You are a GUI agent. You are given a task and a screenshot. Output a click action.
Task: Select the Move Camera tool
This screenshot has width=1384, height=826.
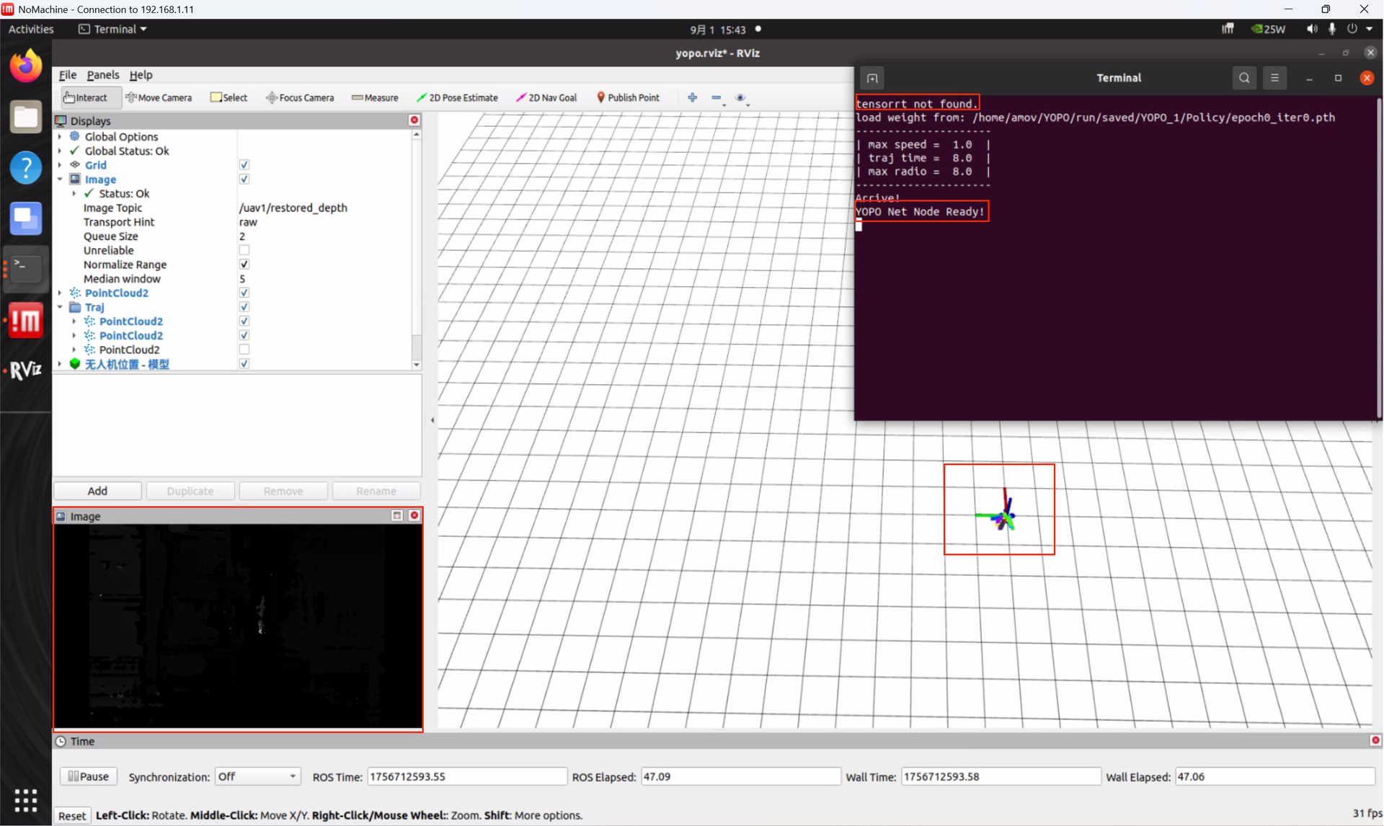coord(159,97)
